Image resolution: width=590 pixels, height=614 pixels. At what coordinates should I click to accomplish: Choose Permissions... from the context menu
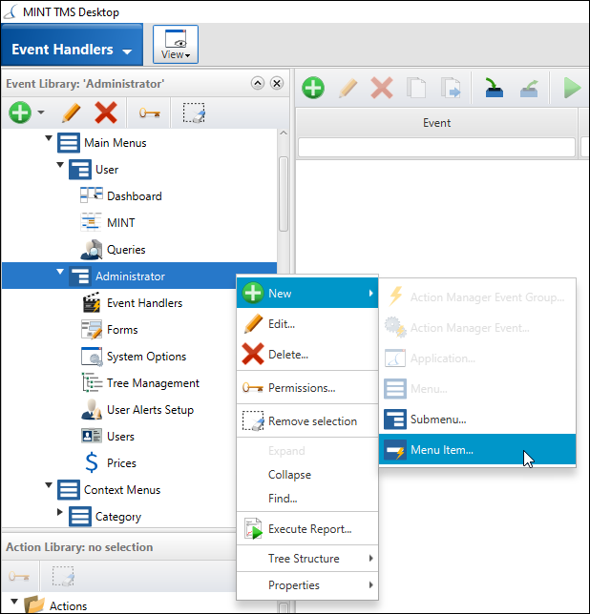(x=307, y=388)
